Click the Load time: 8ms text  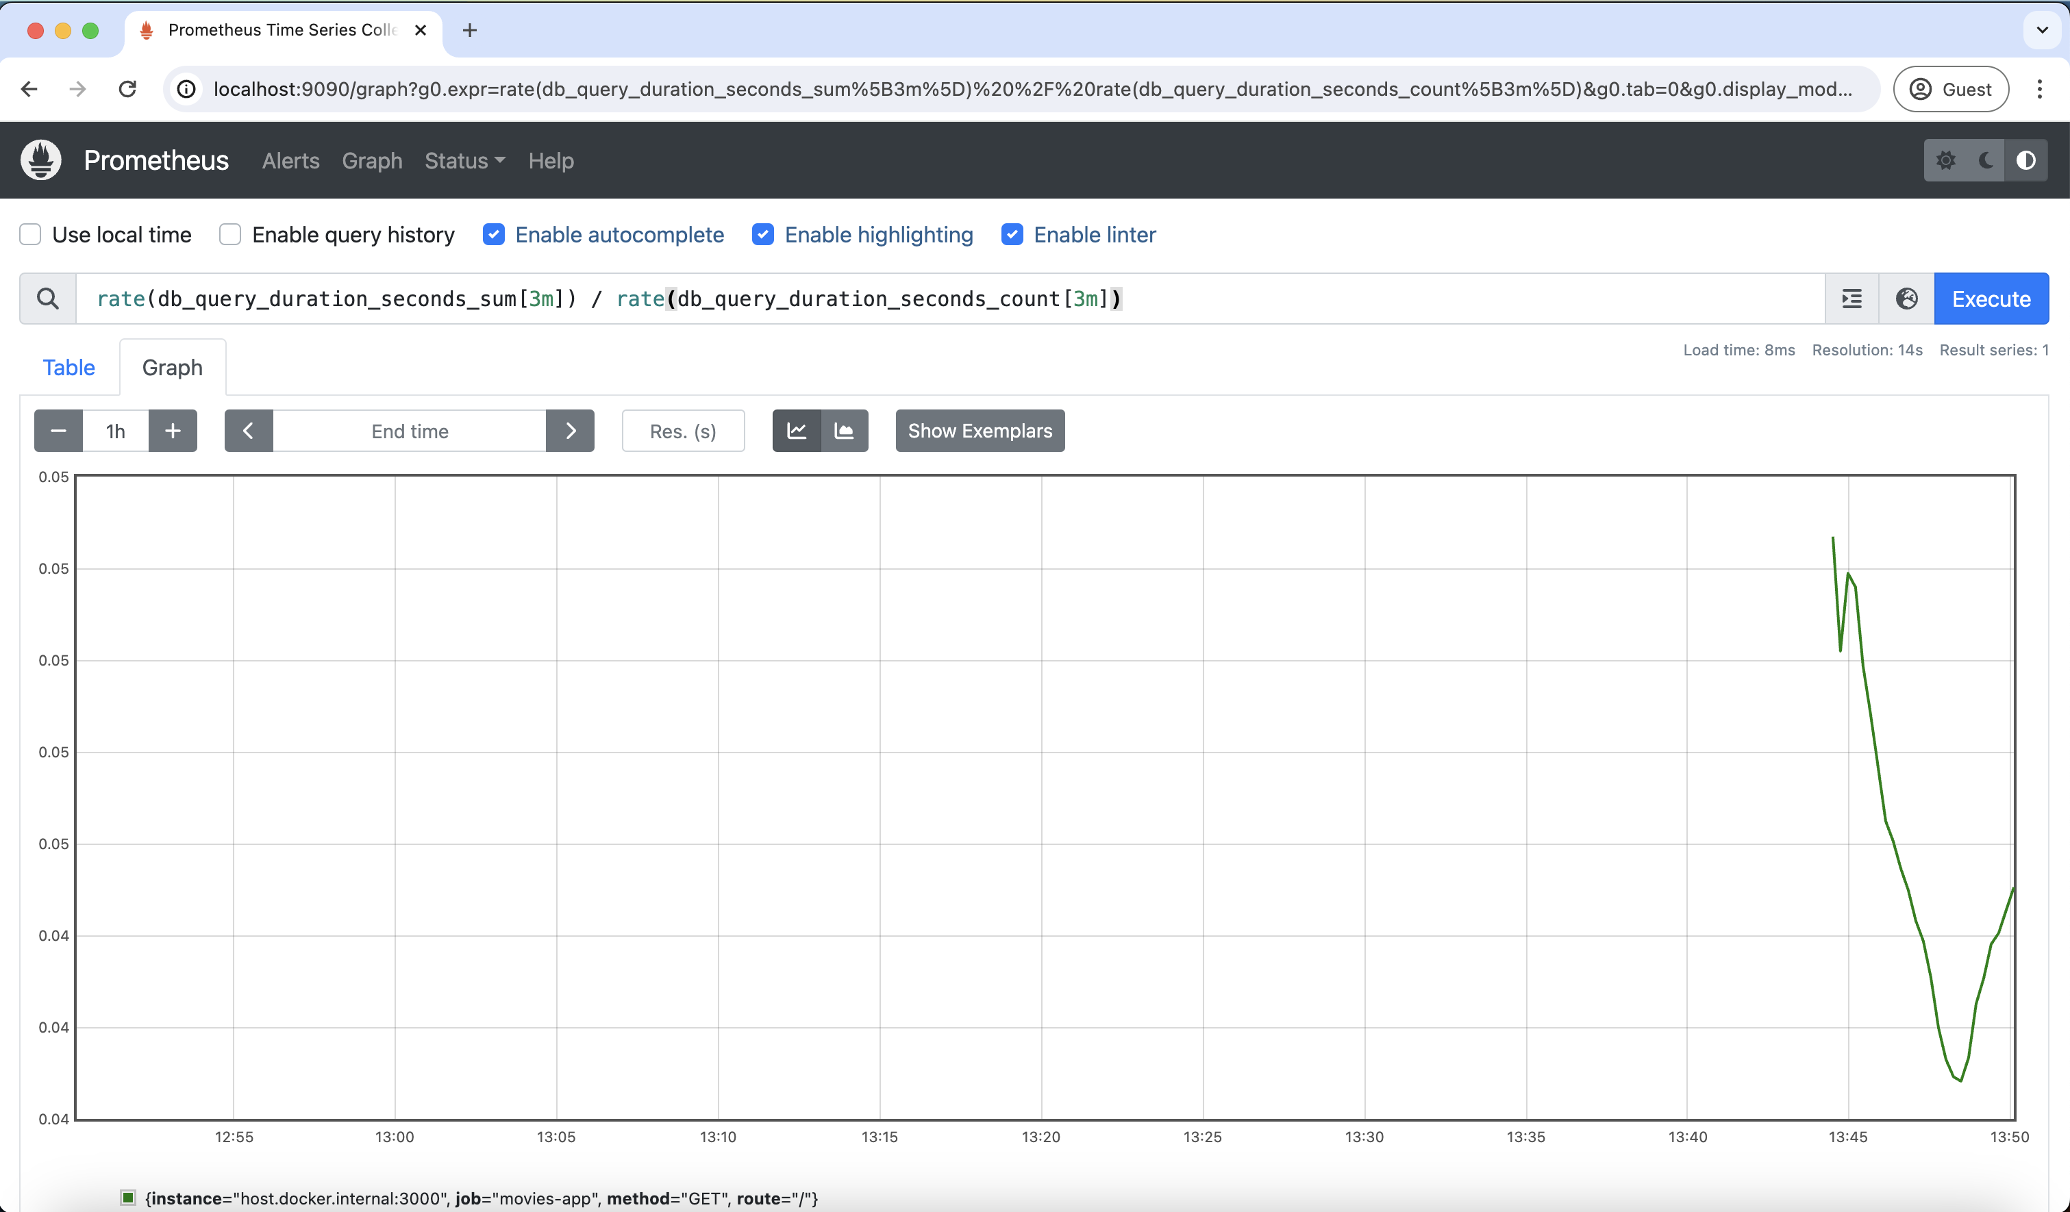click(x=1739, y=350)
